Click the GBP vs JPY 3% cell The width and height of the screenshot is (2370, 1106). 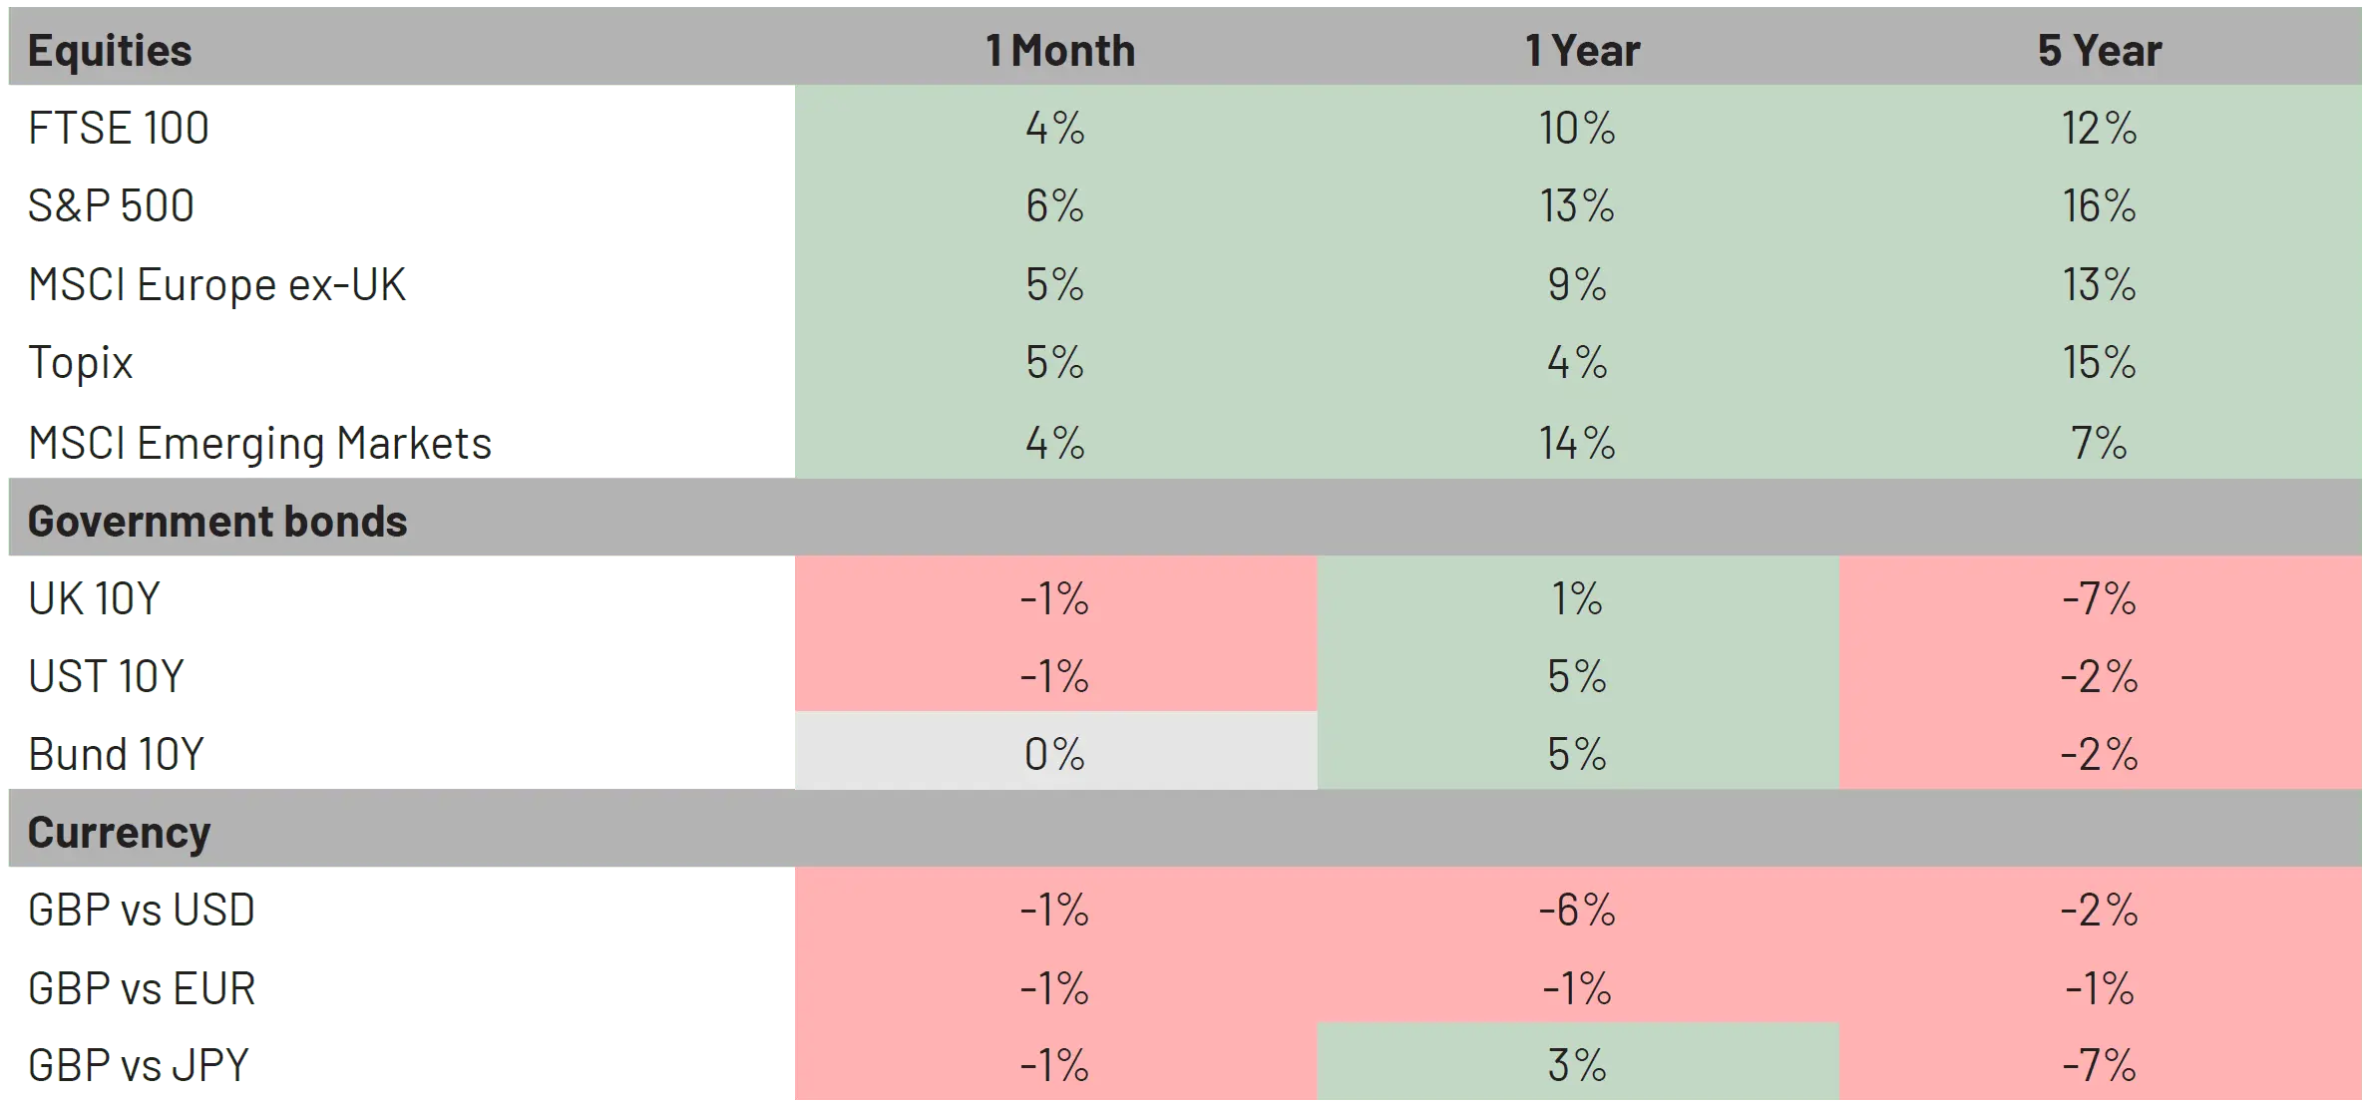click(x=1577, y=1065)
